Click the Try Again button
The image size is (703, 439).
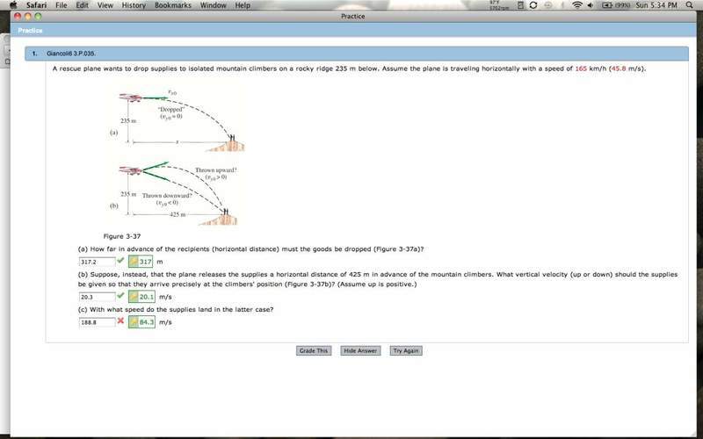click(x=406, y=350)
